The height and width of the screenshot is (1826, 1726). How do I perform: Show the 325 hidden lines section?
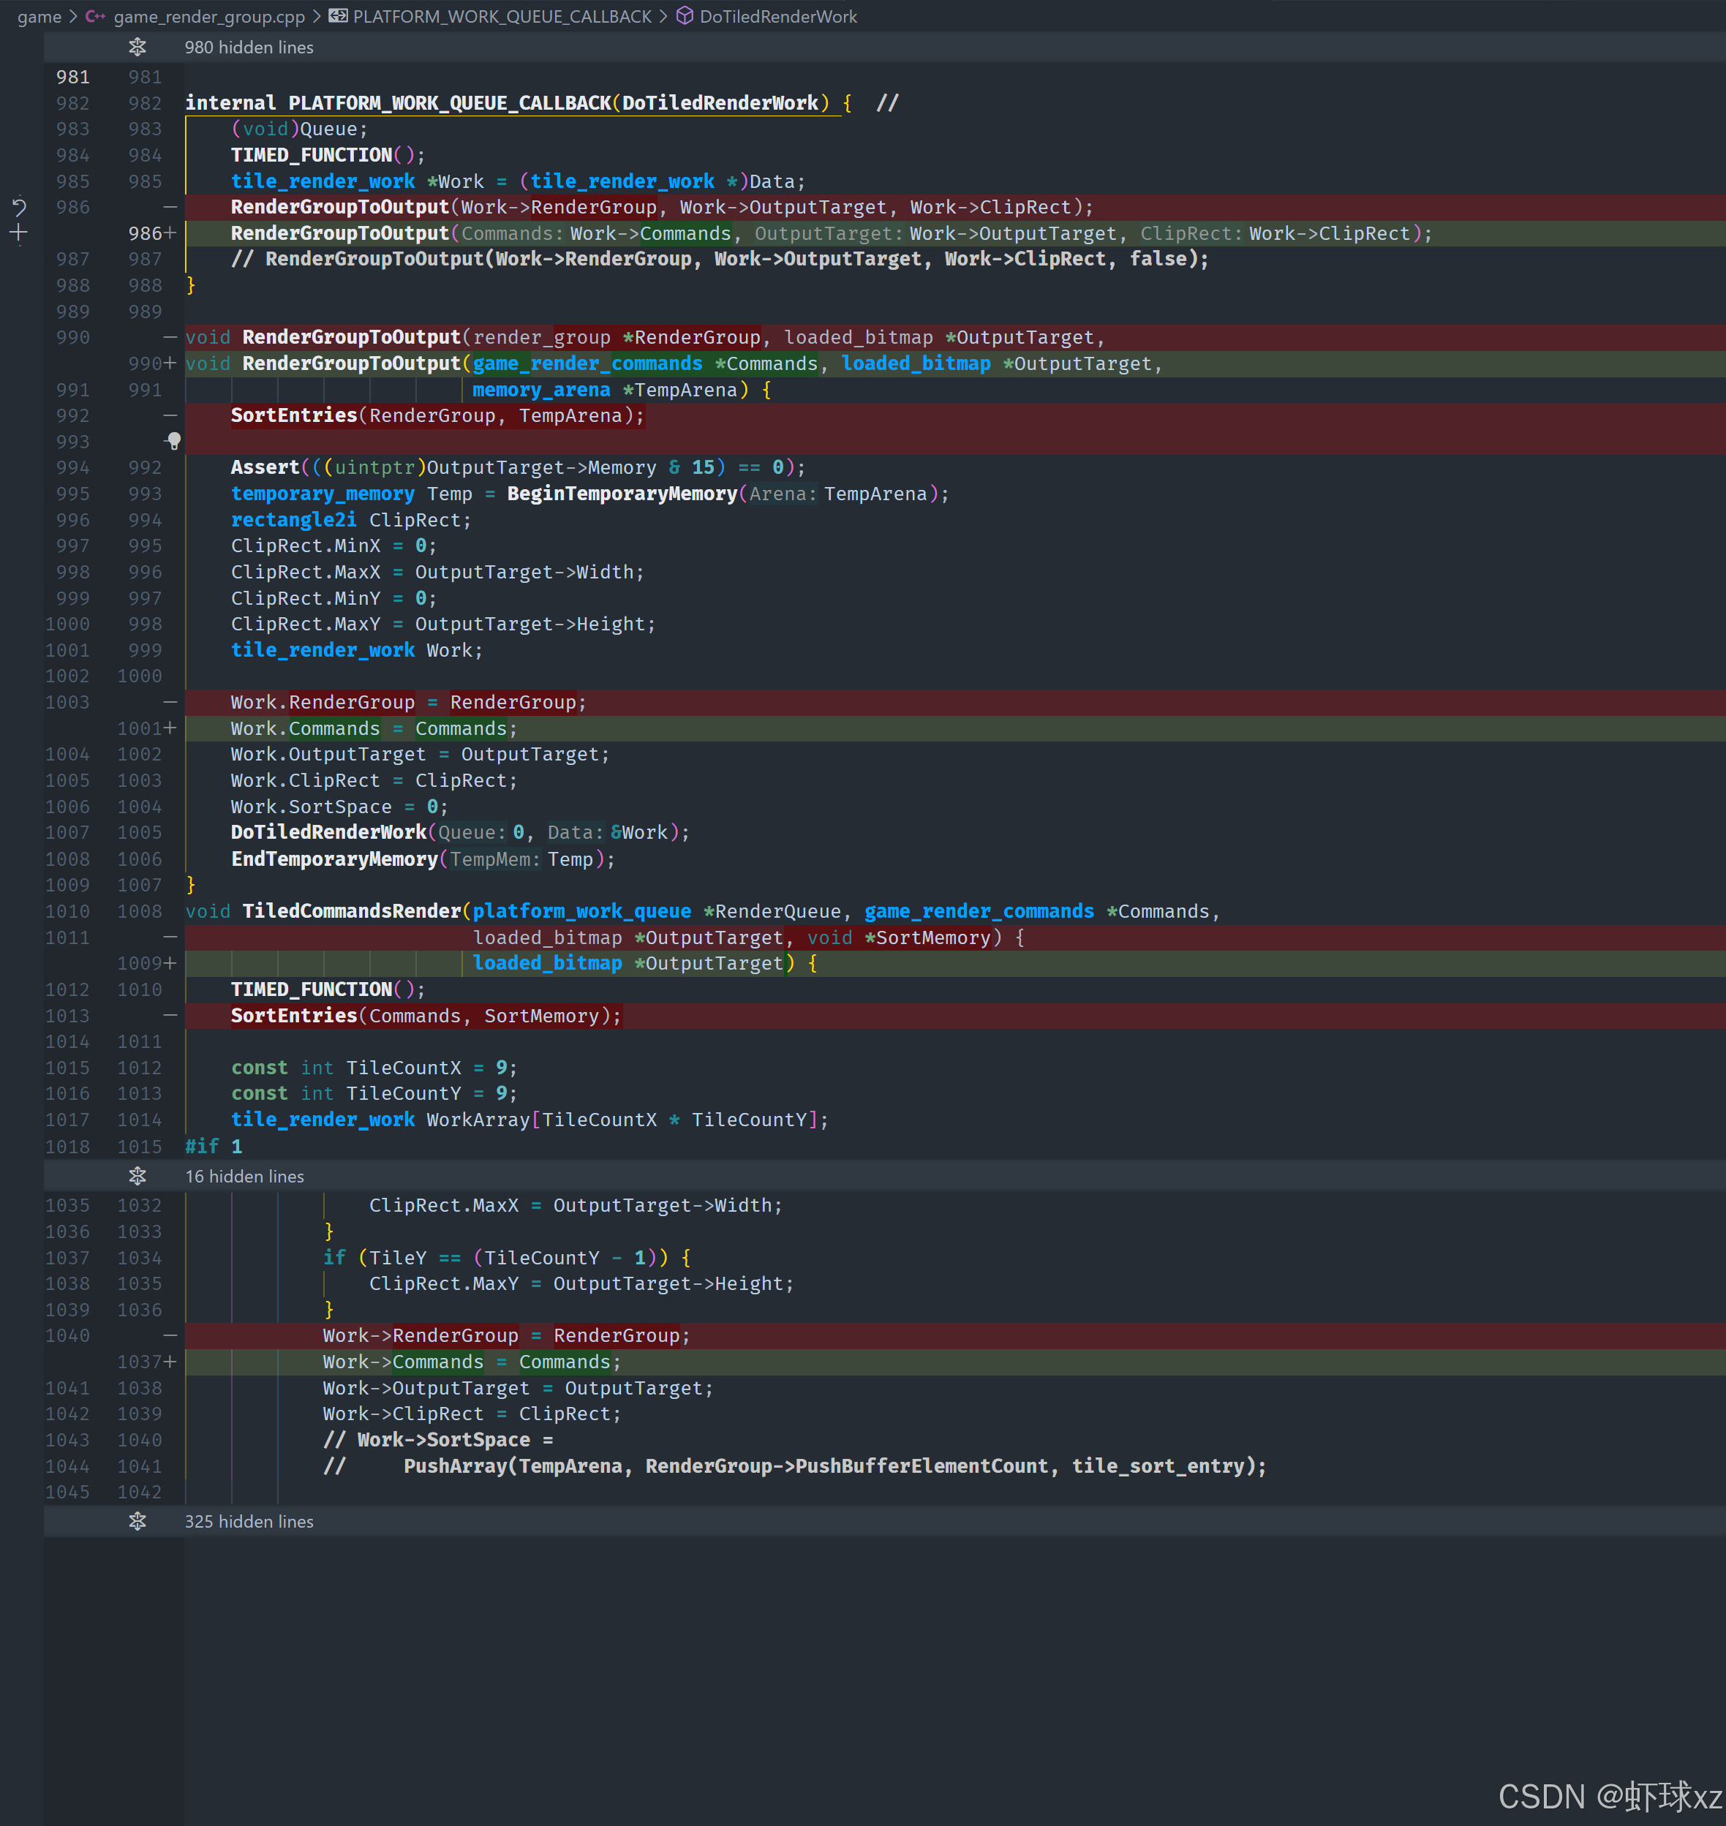[249, 1522]
